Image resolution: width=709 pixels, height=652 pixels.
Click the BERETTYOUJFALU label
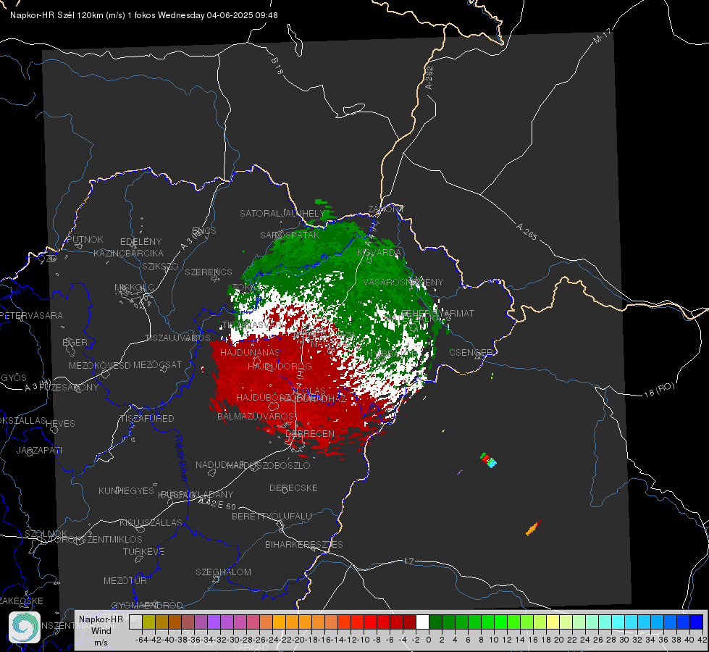click(272, 517)
